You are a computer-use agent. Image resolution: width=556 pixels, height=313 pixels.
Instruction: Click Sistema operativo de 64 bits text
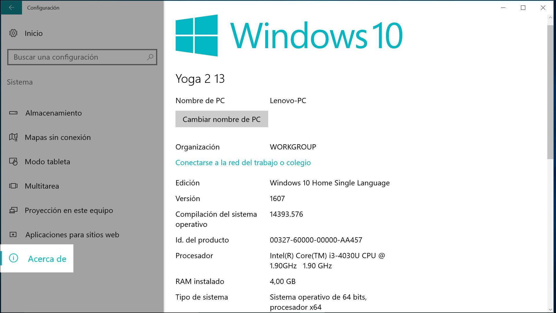coord(318,302)
